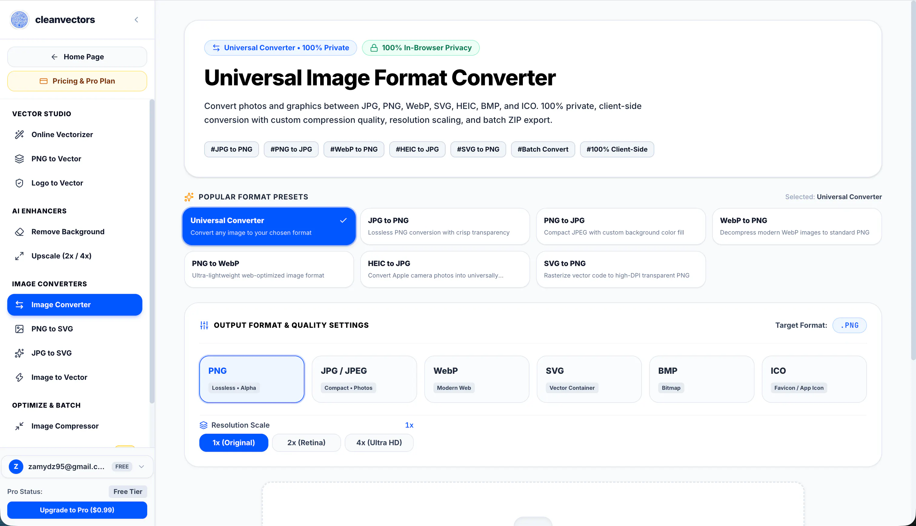Open Image Compressor from the sidebar
This screenshot has width=916, height=526.
[75, 426]
